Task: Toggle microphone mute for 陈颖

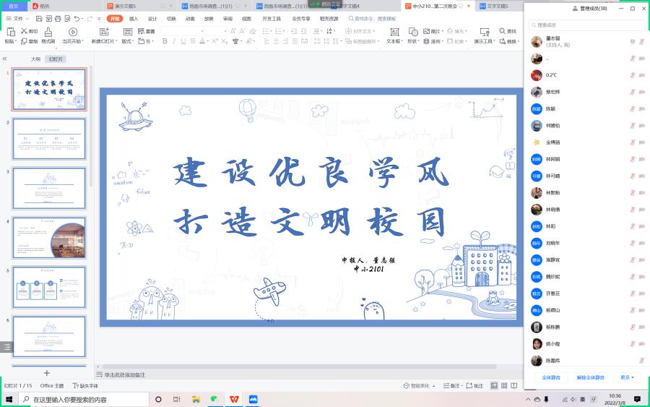Action: [633, 108]
